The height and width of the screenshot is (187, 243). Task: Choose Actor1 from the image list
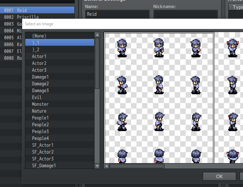[x=60, y=56]
